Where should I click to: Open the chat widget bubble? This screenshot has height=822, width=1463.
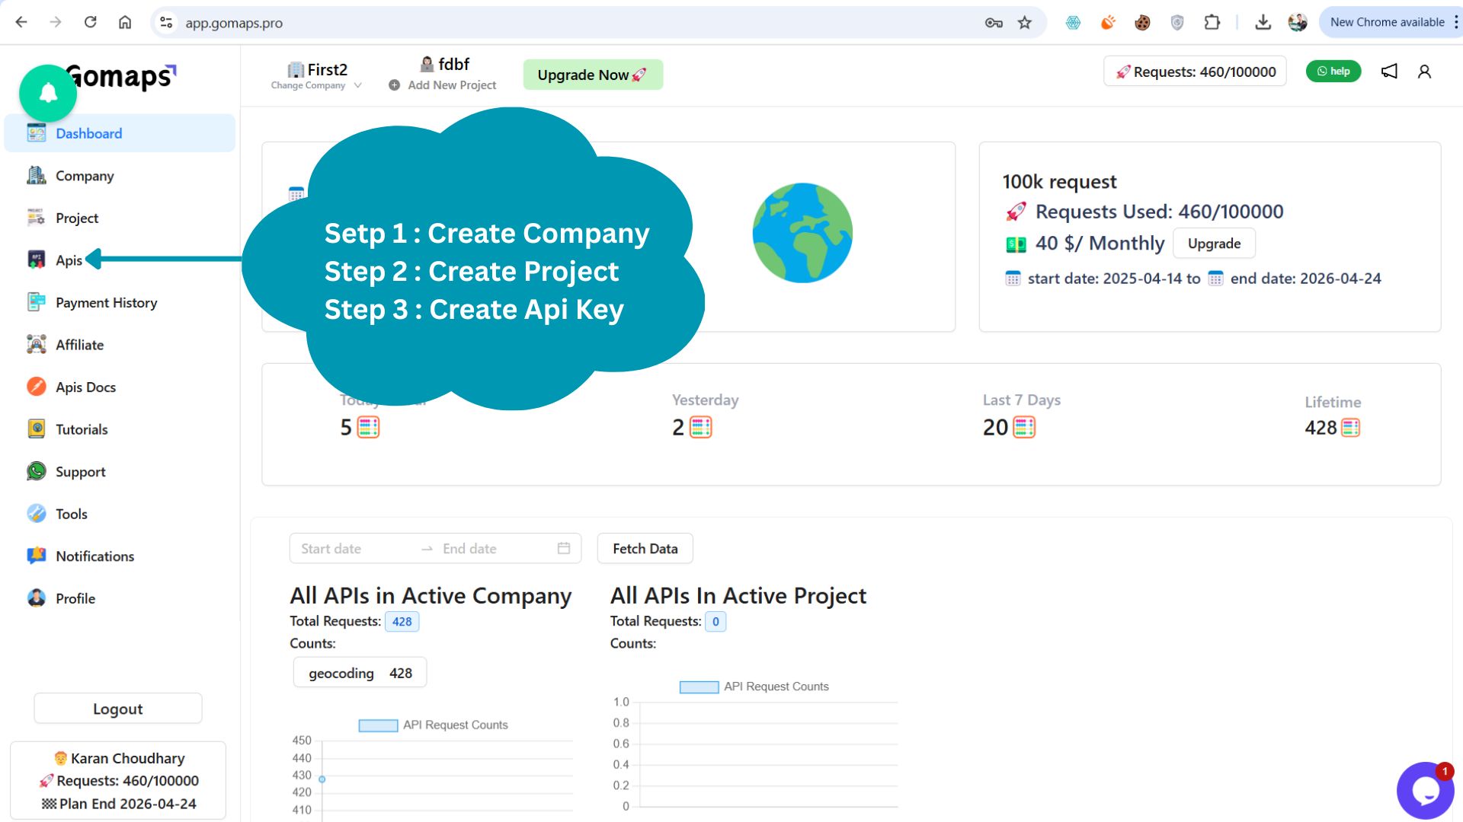coord(1426,791)
